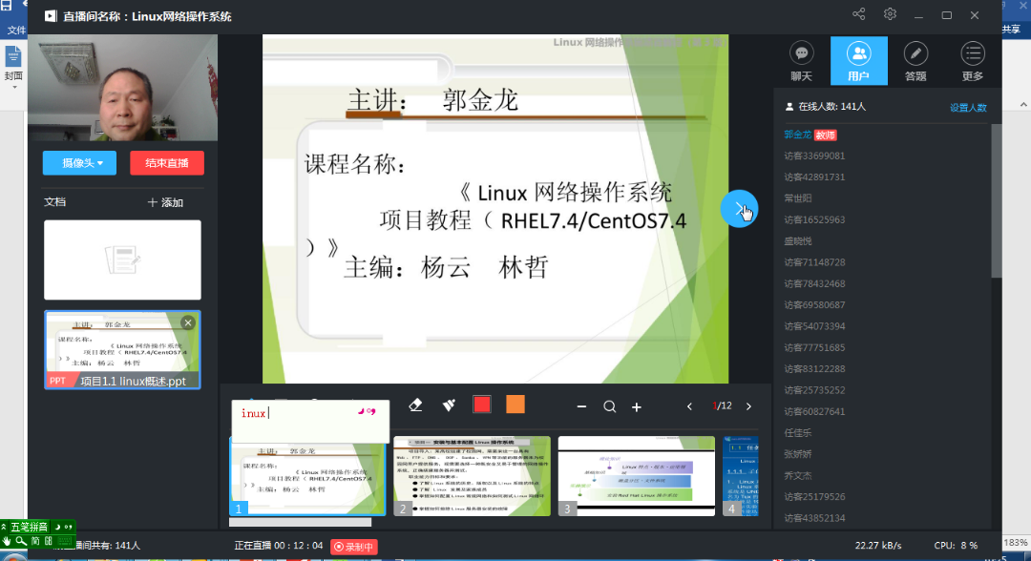Select slide thumbnail 3
The width and height of the screenshot is (1031, 561).
point(637,475)
